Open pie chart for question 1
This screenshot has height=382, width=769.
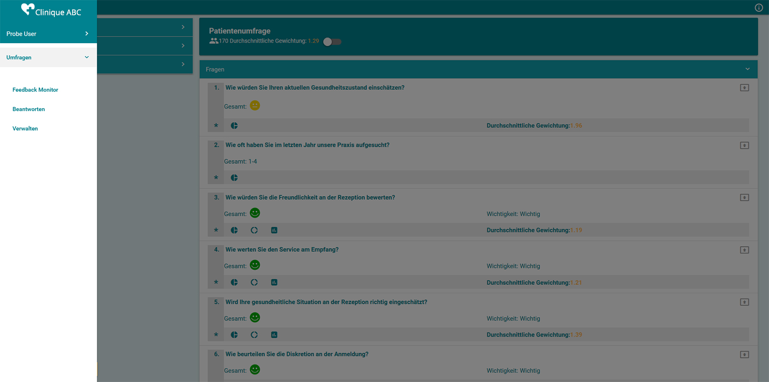234,125
